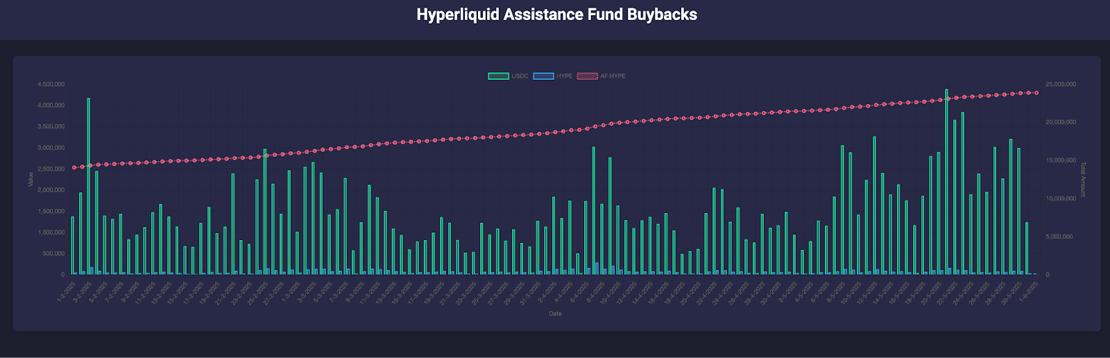This screenshot has width=1110, height=358.
Task: Click the 9-3-2025 date label
Action: (354, 291)
